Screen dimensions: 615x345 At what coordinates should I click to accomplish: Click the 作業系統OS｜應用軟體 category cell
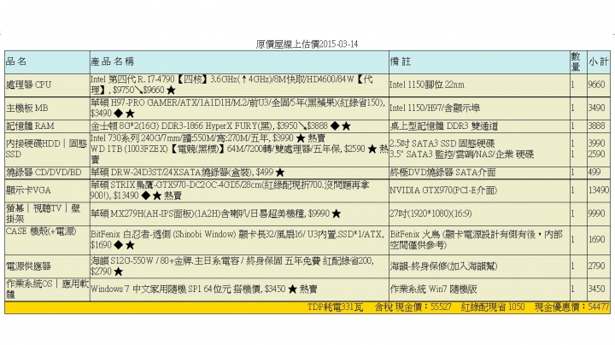48,289
